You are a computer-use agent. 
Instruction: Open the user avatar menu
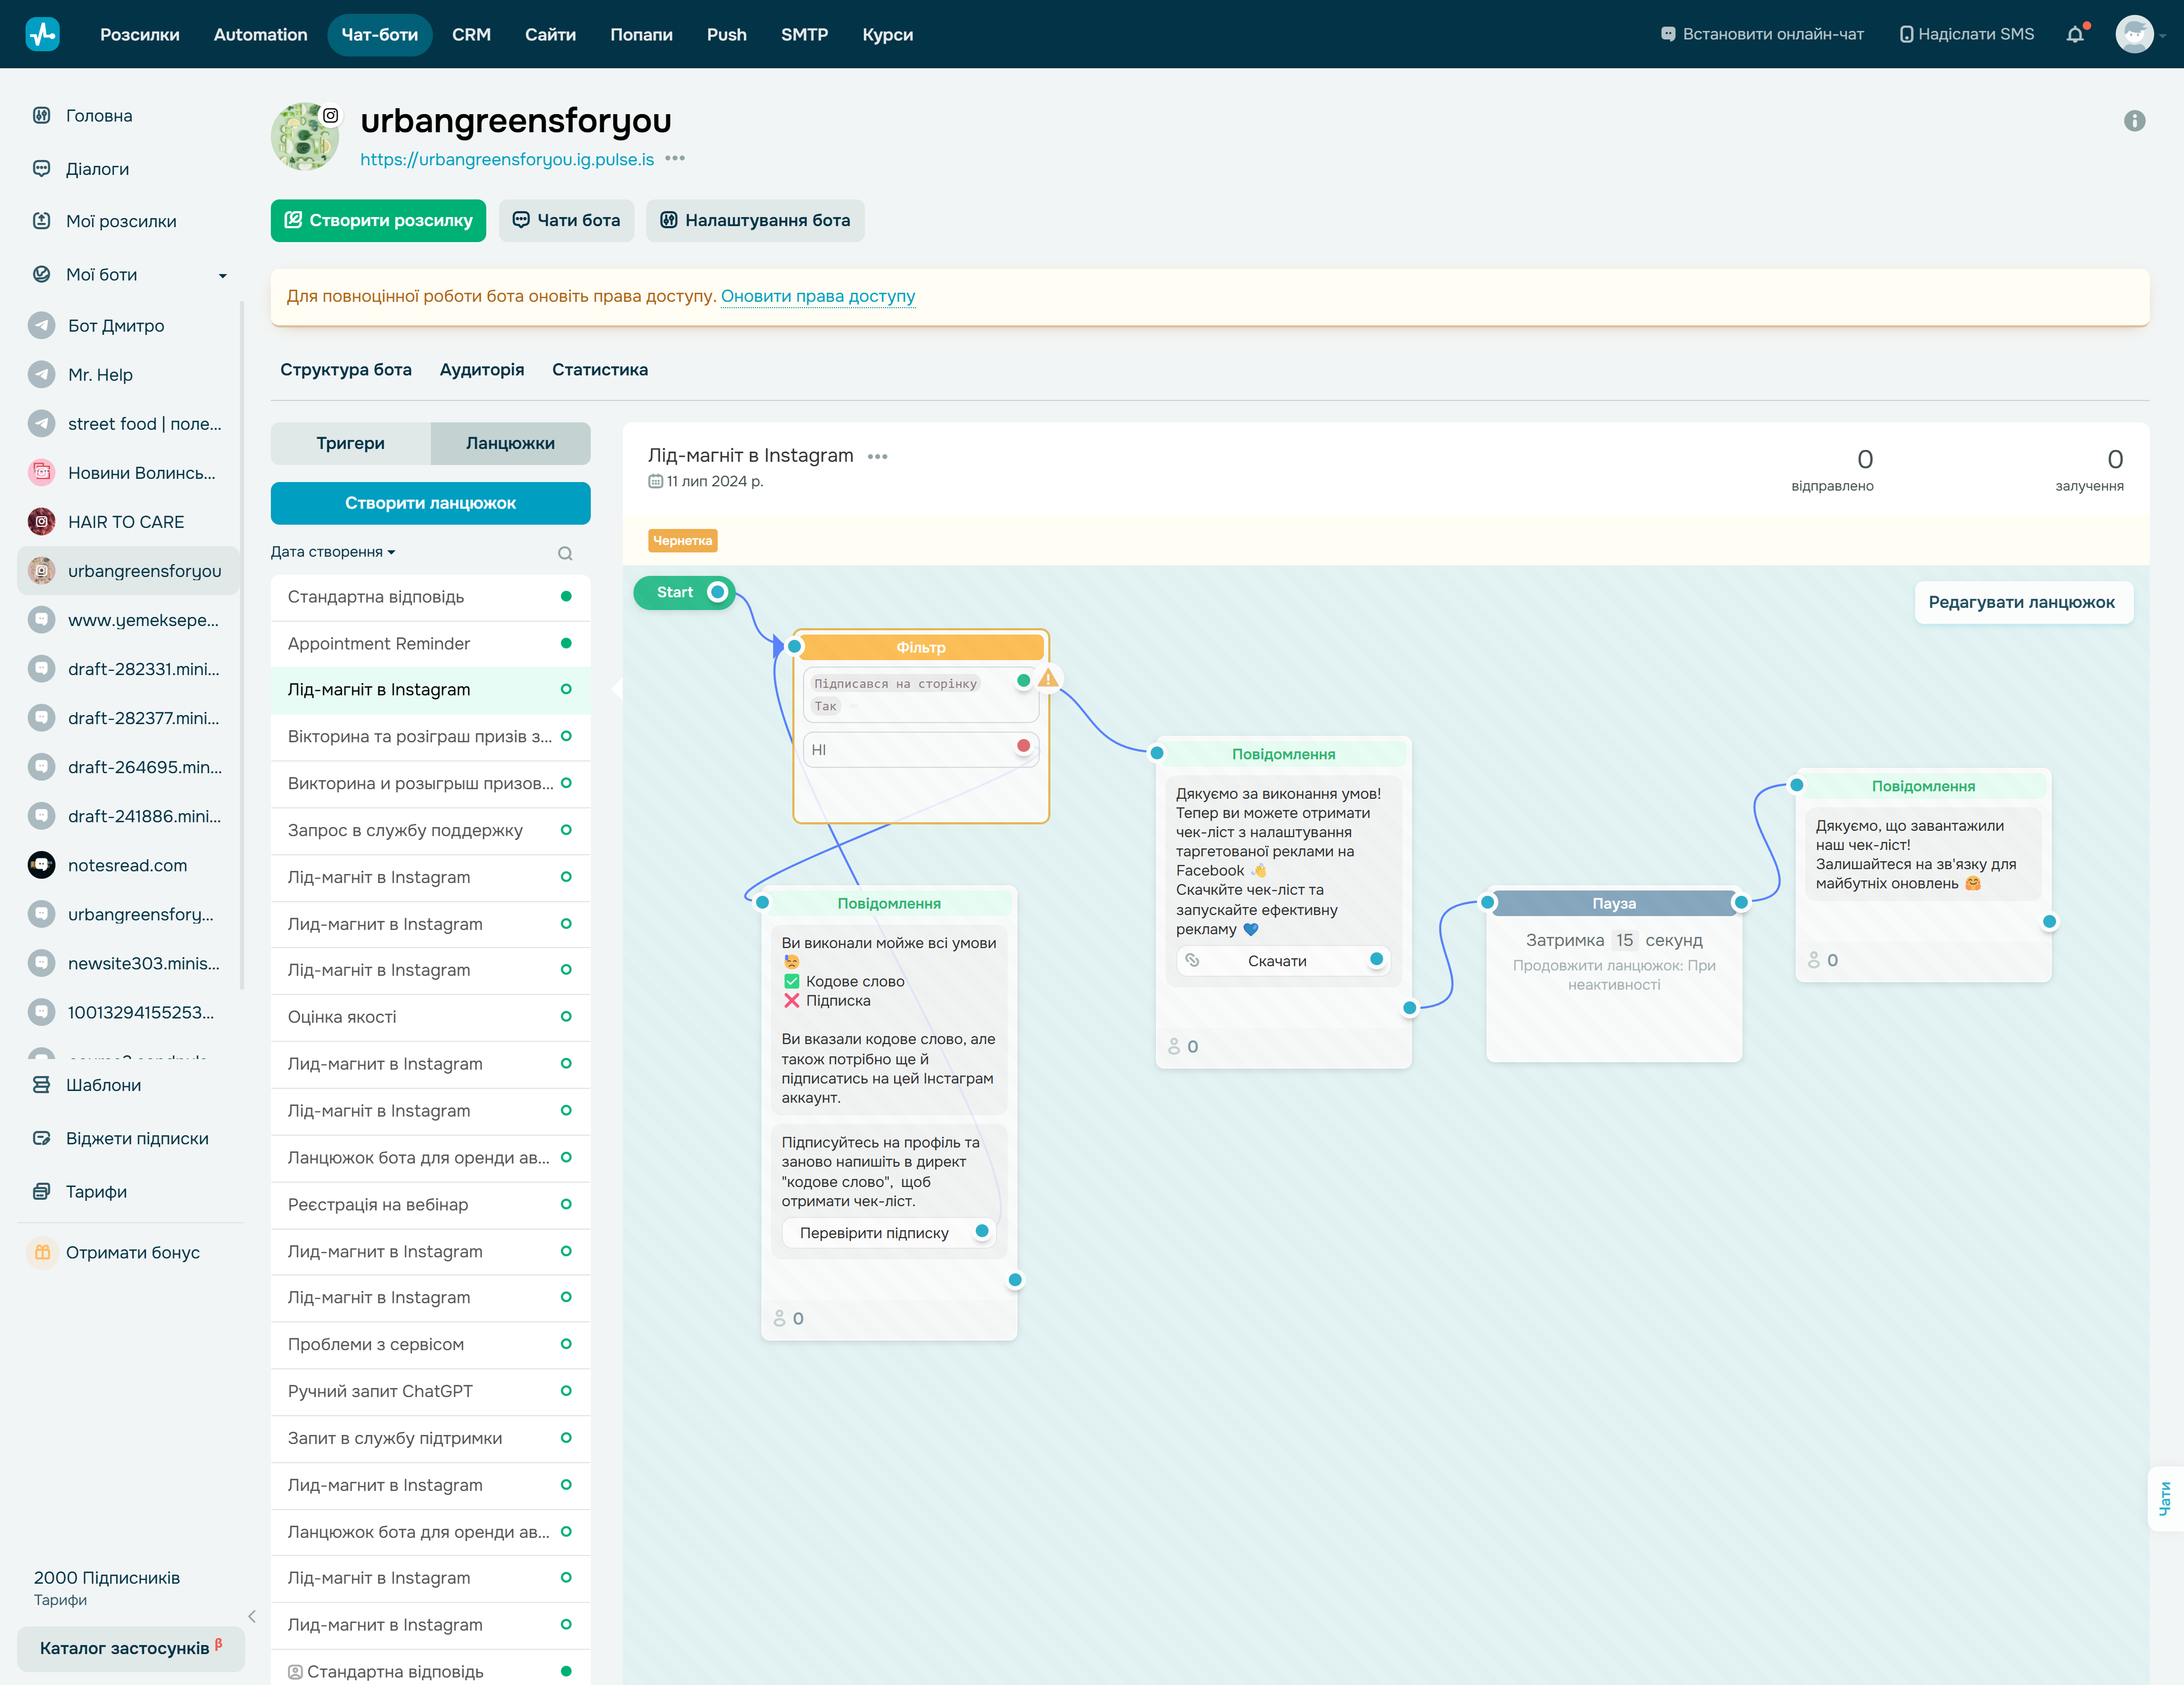(x=2134, y=34)
